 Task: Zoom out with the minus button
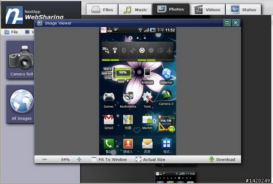44,159
